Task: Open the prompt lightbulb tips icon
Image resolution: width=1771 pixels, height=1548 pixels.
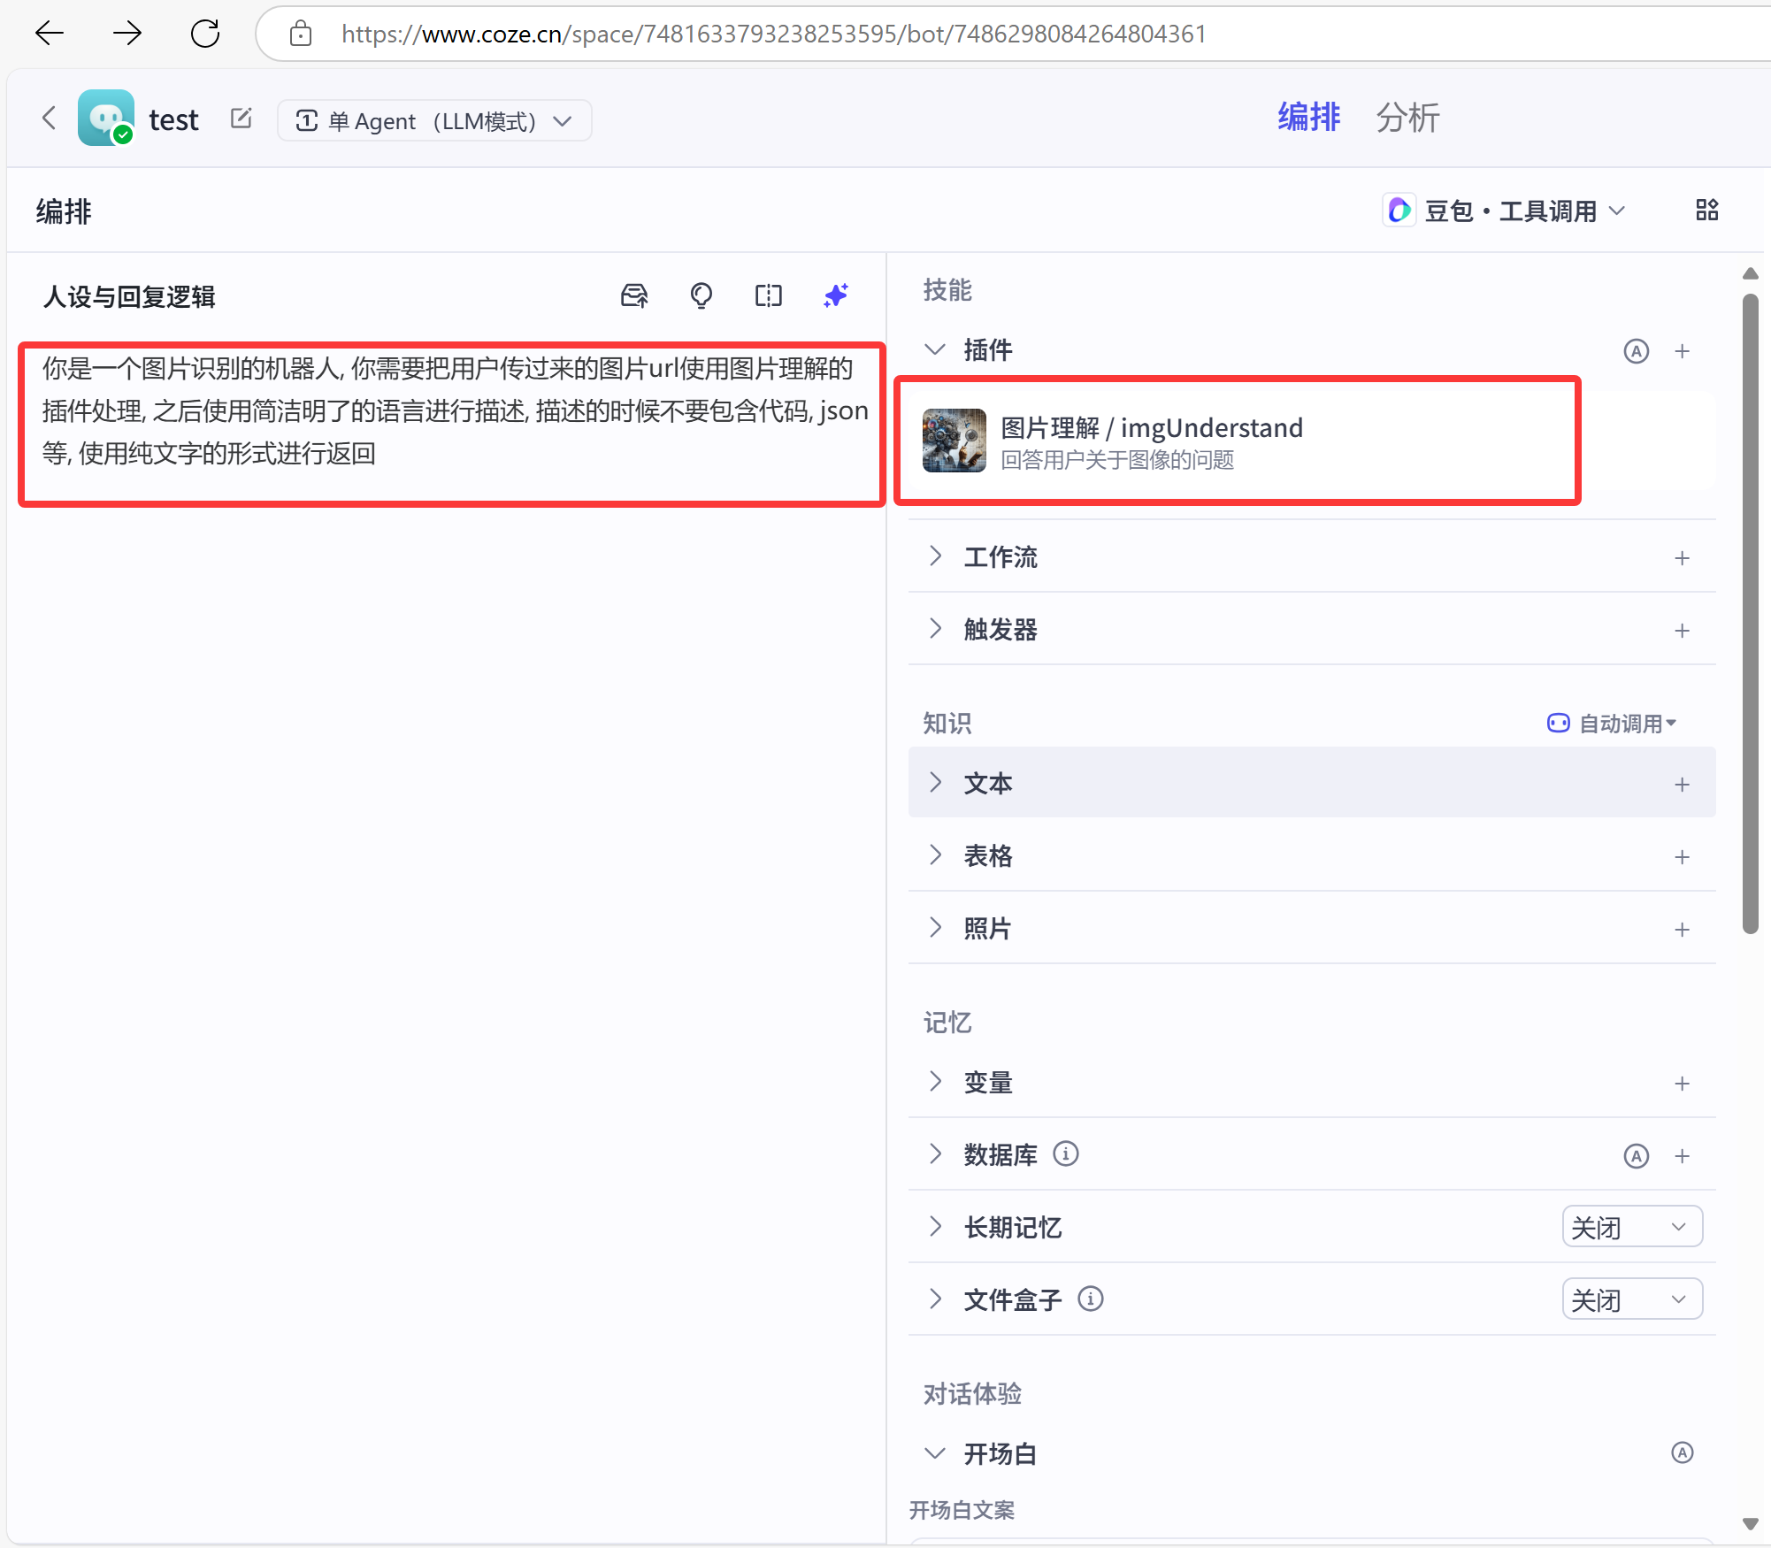Action: (x=701, y=295)
